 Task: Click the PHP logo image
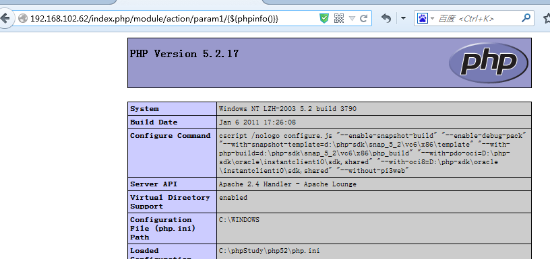488,63
